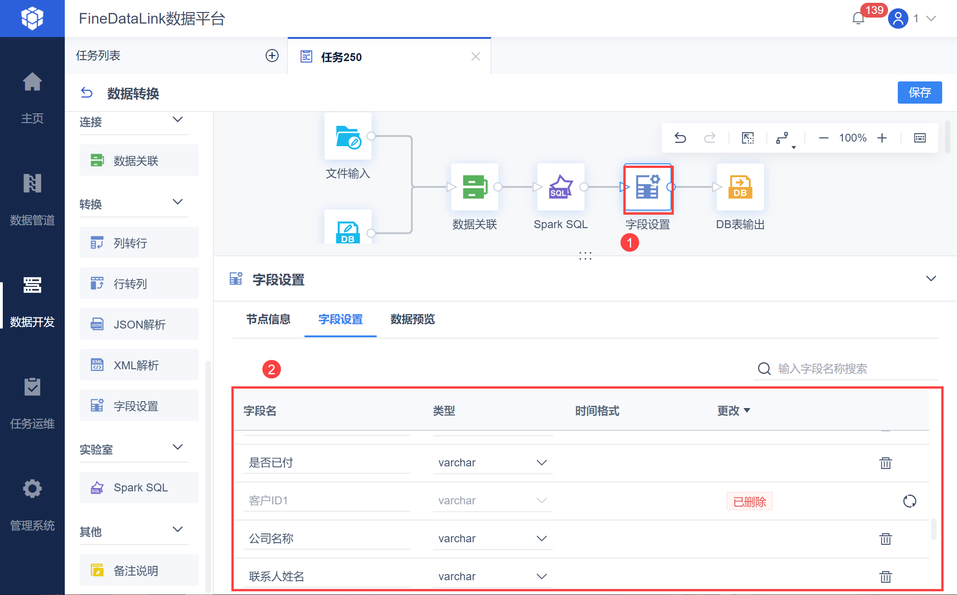This screenshot has height=595, width=957.
Task: Collapse the 字段设置 panel chevron
Action: click(x=931, y=279)
